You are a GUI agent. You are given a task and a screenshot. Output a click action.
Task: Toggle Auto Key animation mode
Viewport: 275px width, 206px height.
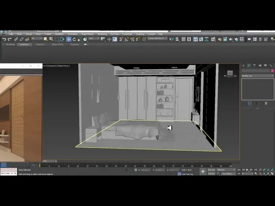[211, 170]
